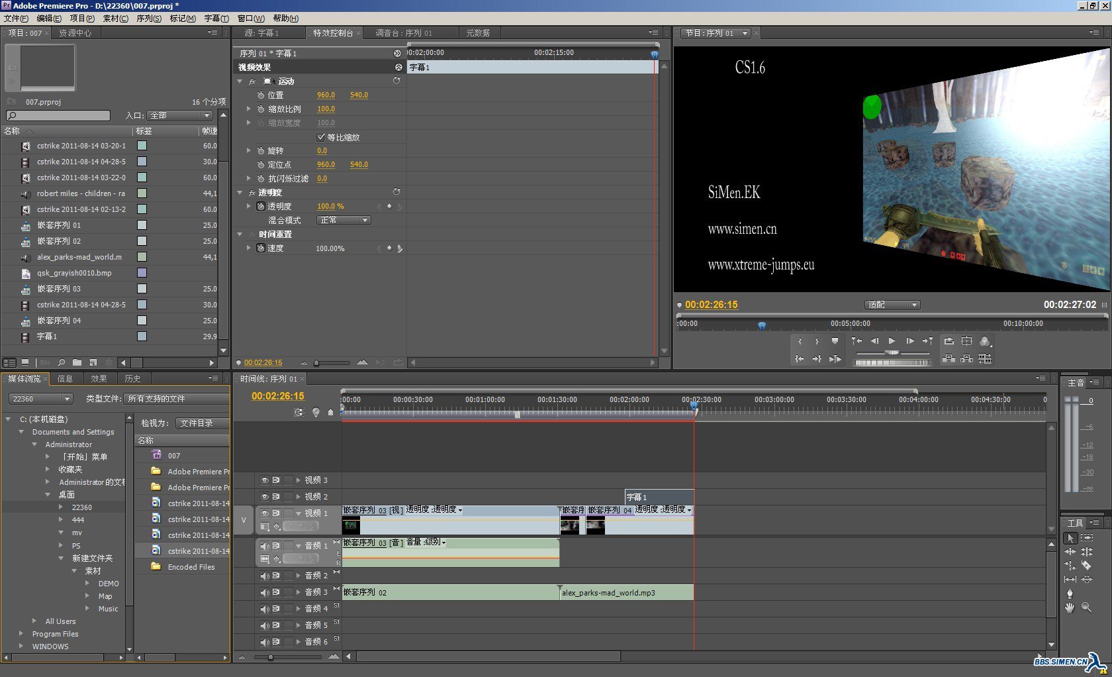Step back one frame in program monitor

[x=874, y=341]
